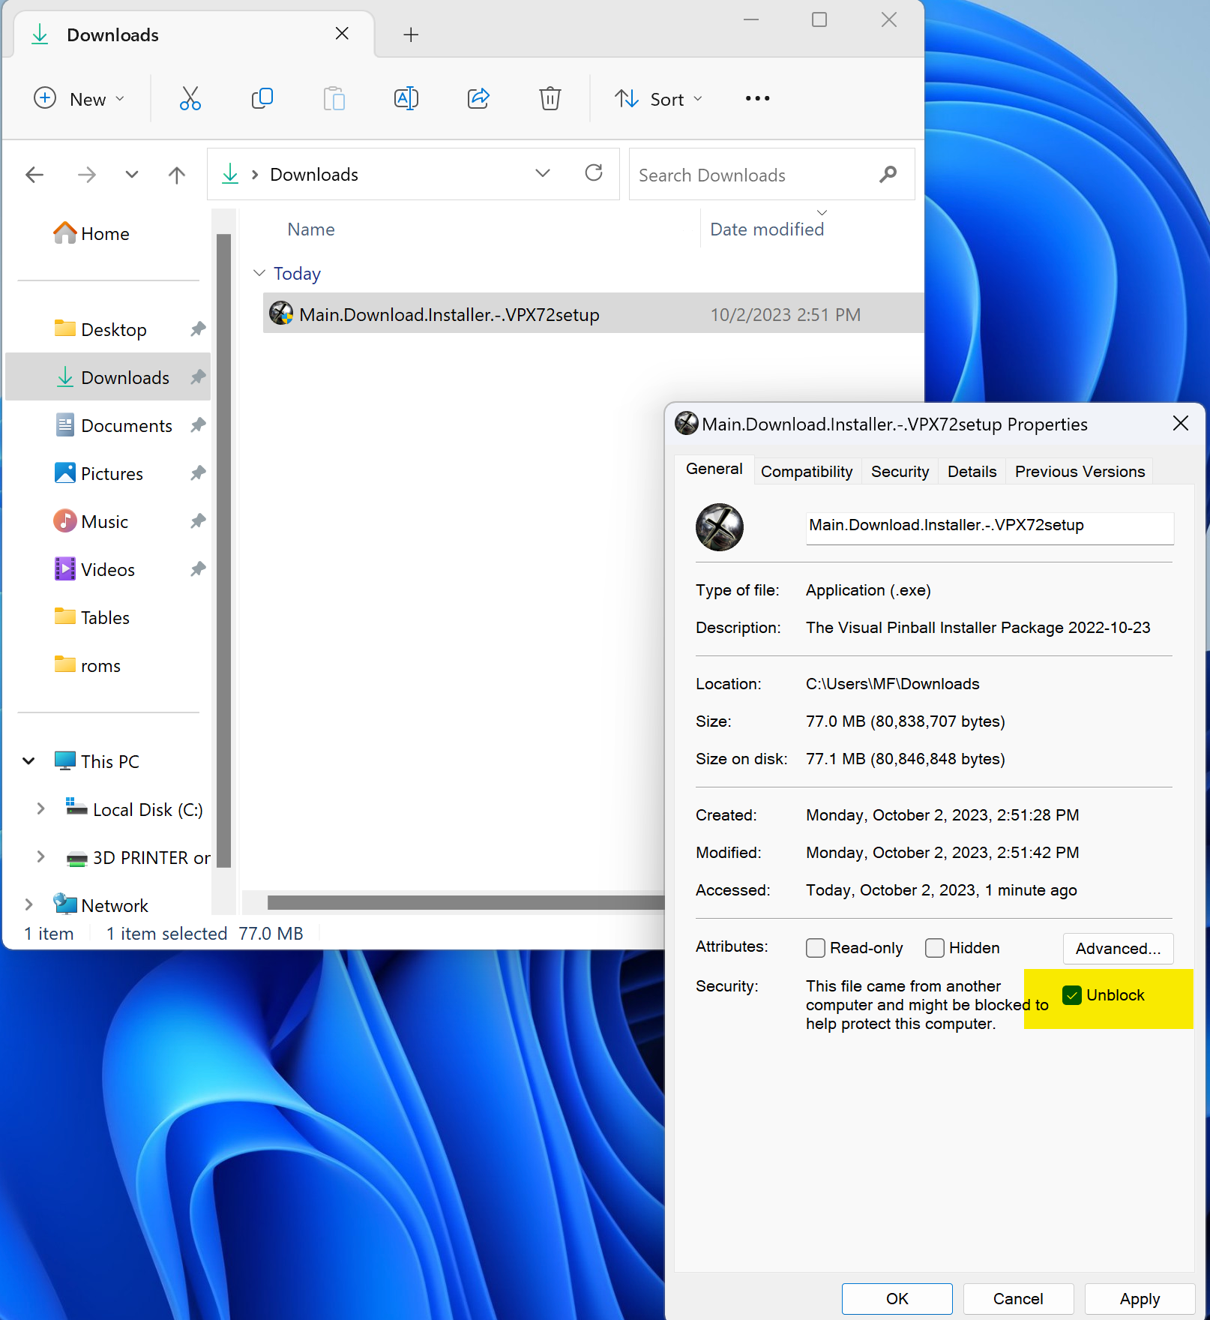Expand Local Disk (C:) tree node
This screenshot has height=1320, width=1210.
point(40,809)
